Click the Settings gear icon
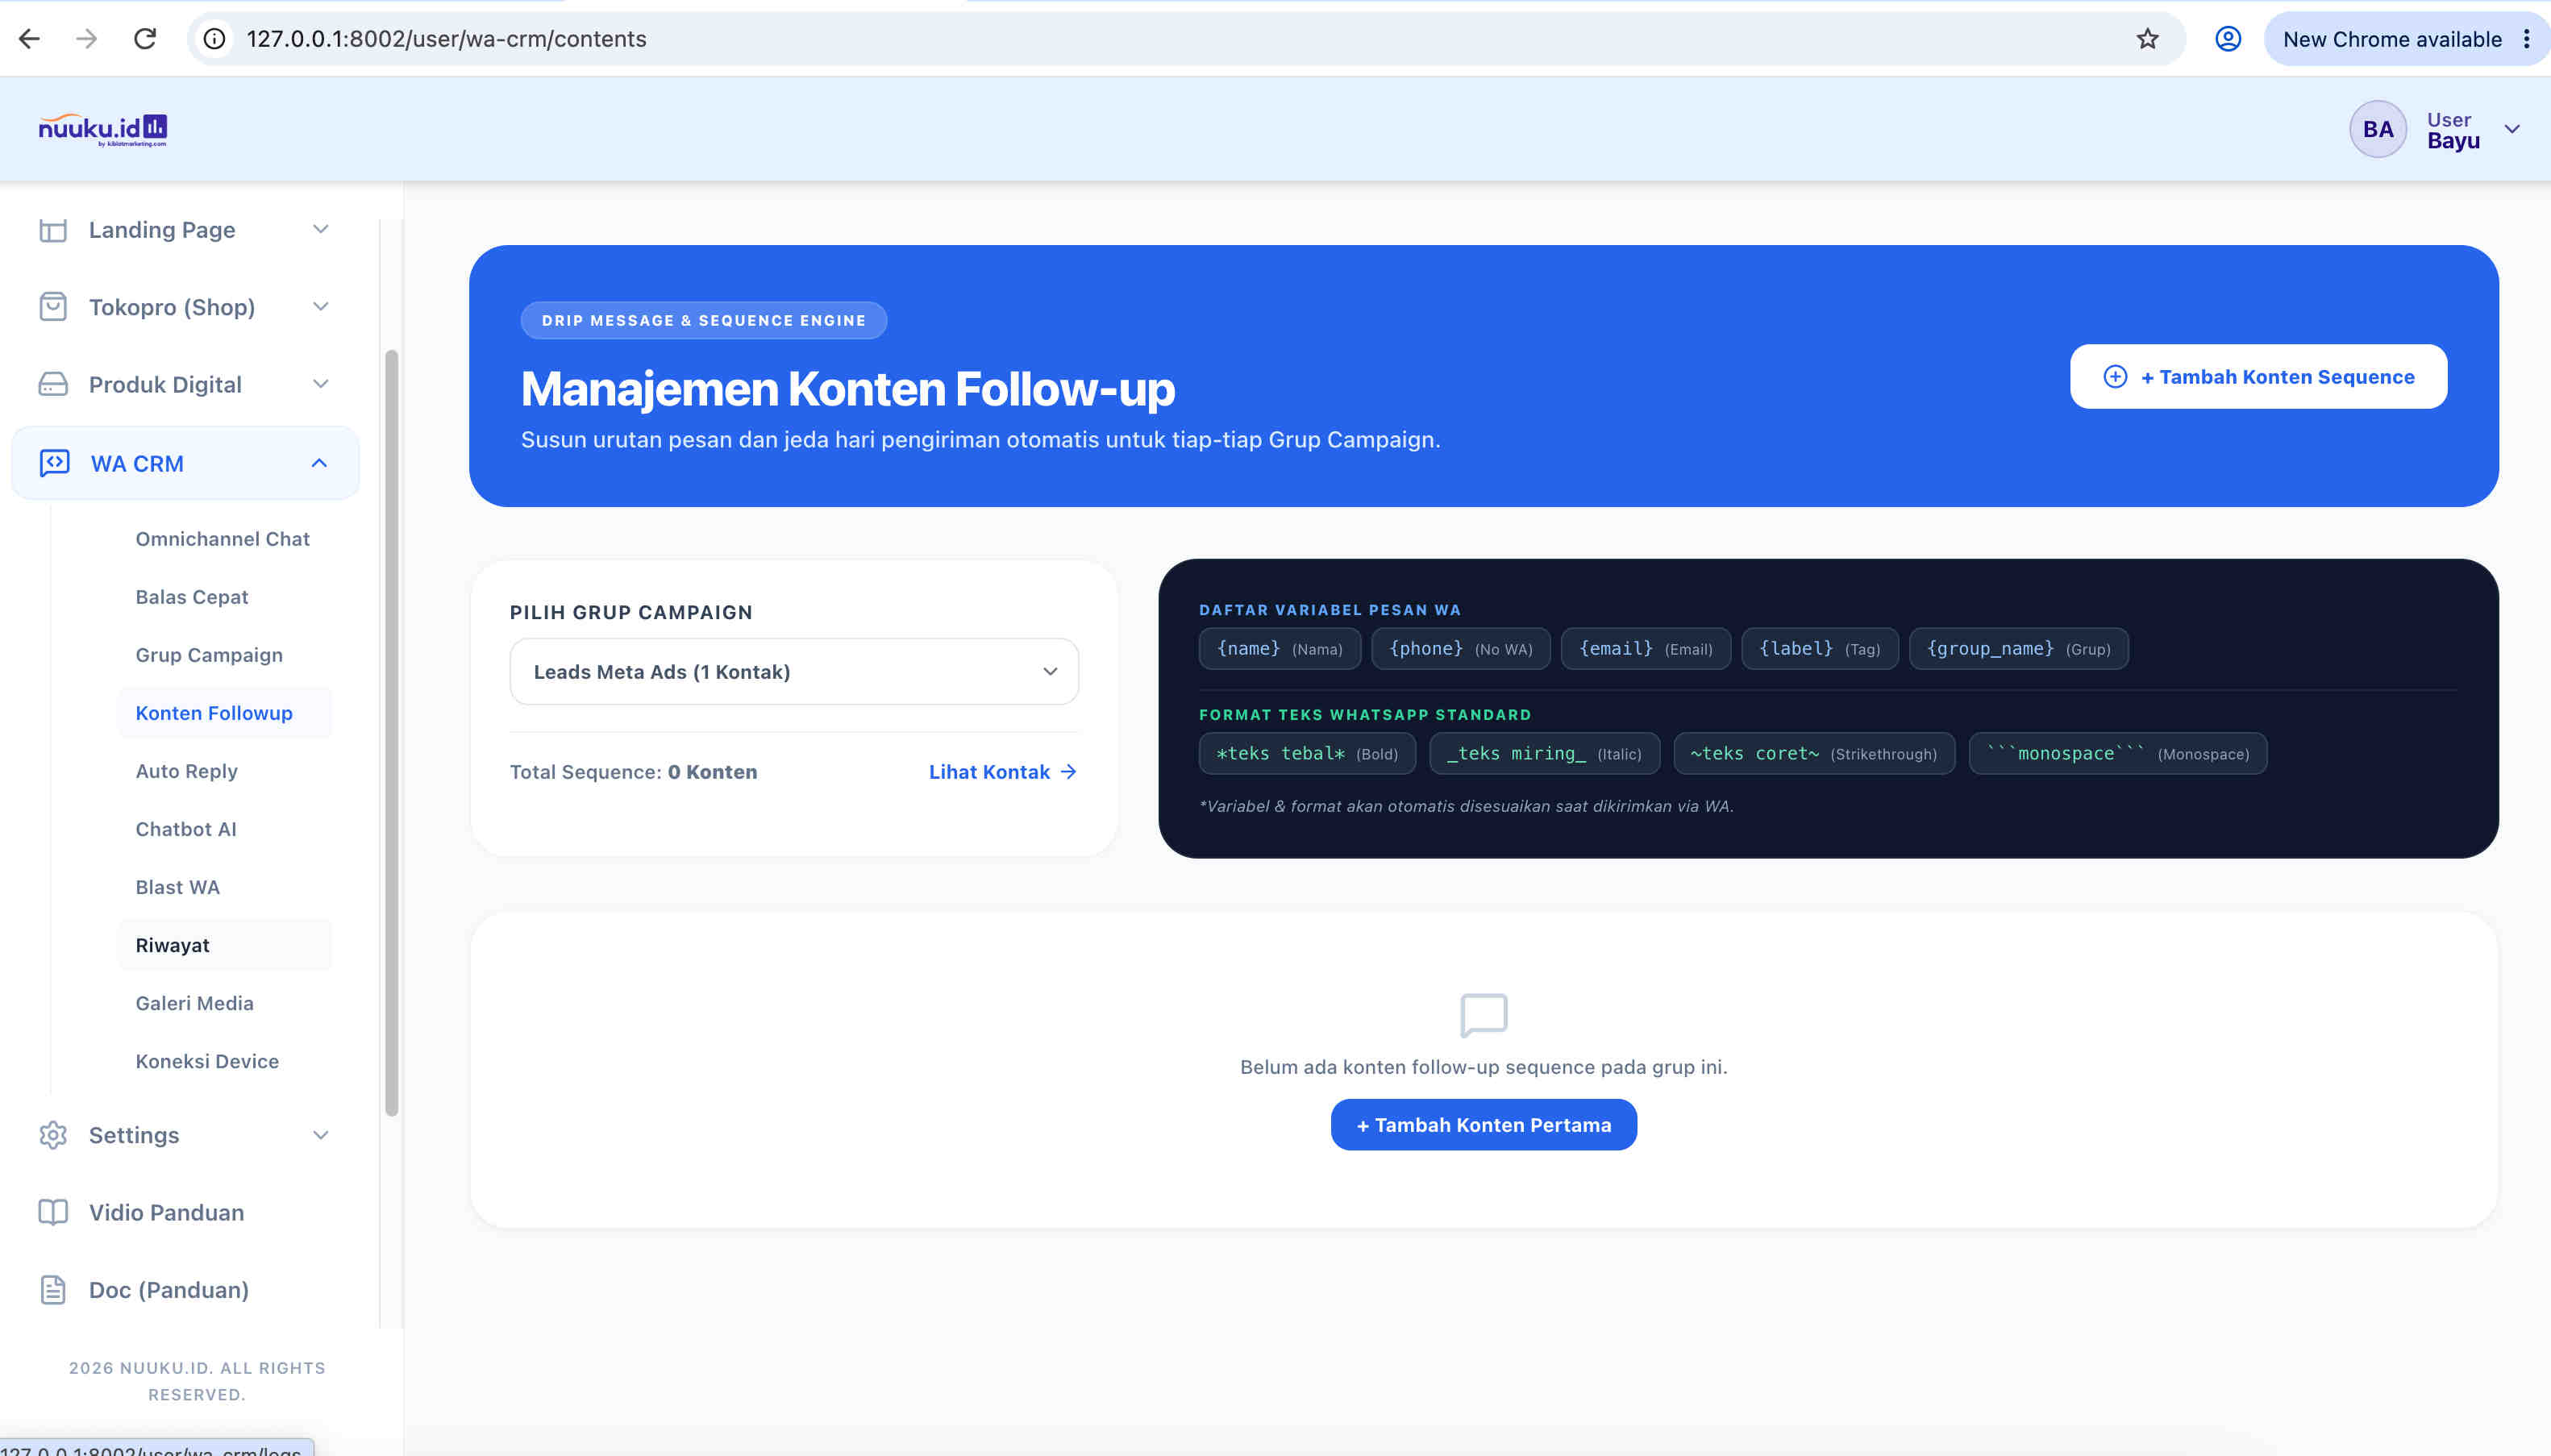Viewport: 2551px width, 1456px height. point(53,1135)
